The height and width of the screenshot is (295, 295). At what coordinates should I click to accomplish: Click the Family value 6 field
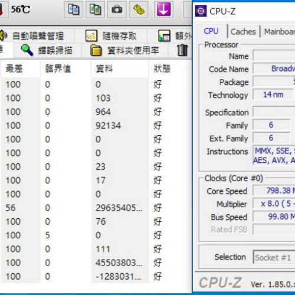point(271,125)
